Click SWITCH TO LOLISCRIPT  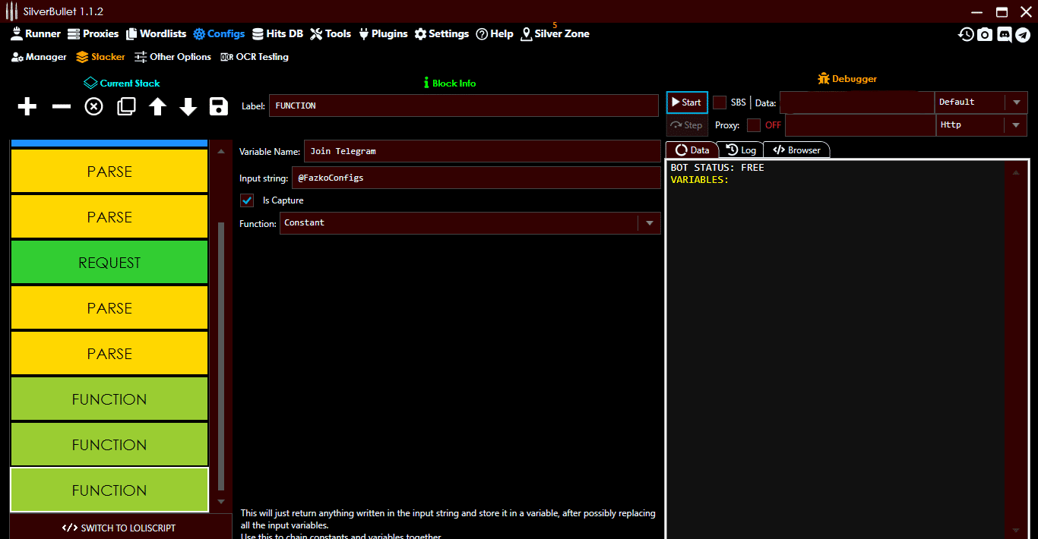[121, 528]
